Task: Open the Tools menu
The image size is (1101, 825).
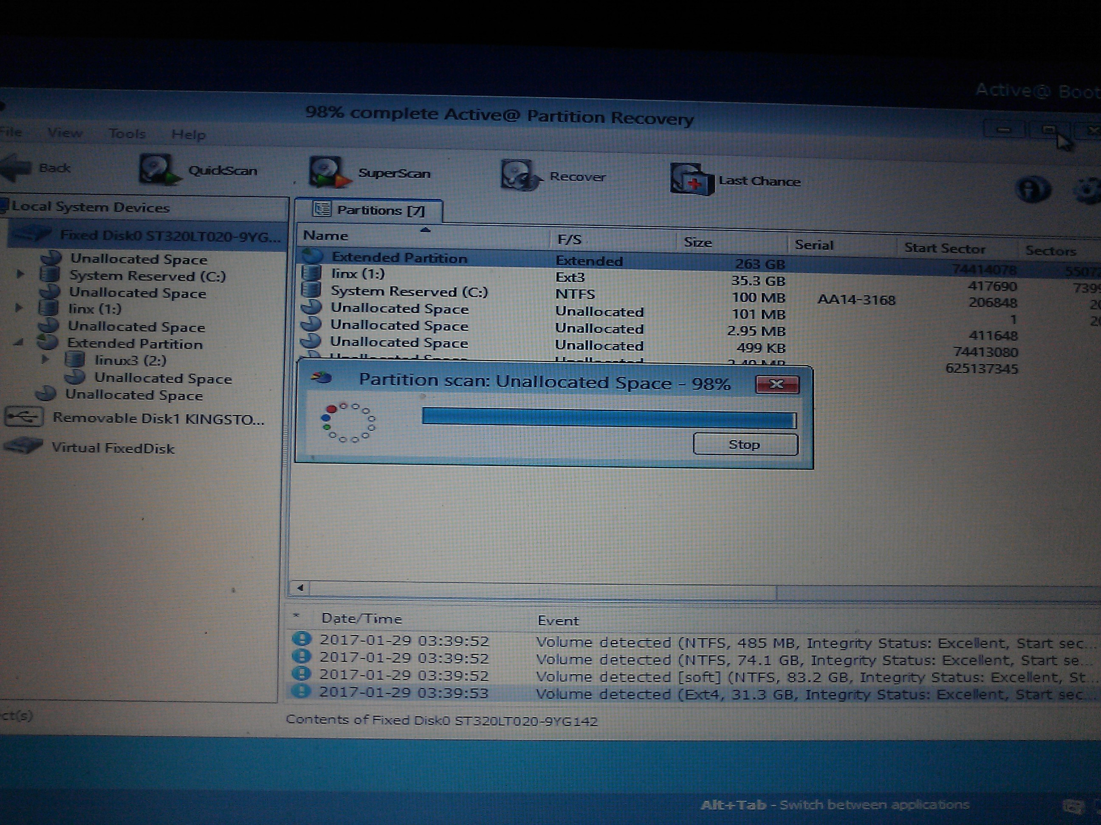Action: (127, 133)
